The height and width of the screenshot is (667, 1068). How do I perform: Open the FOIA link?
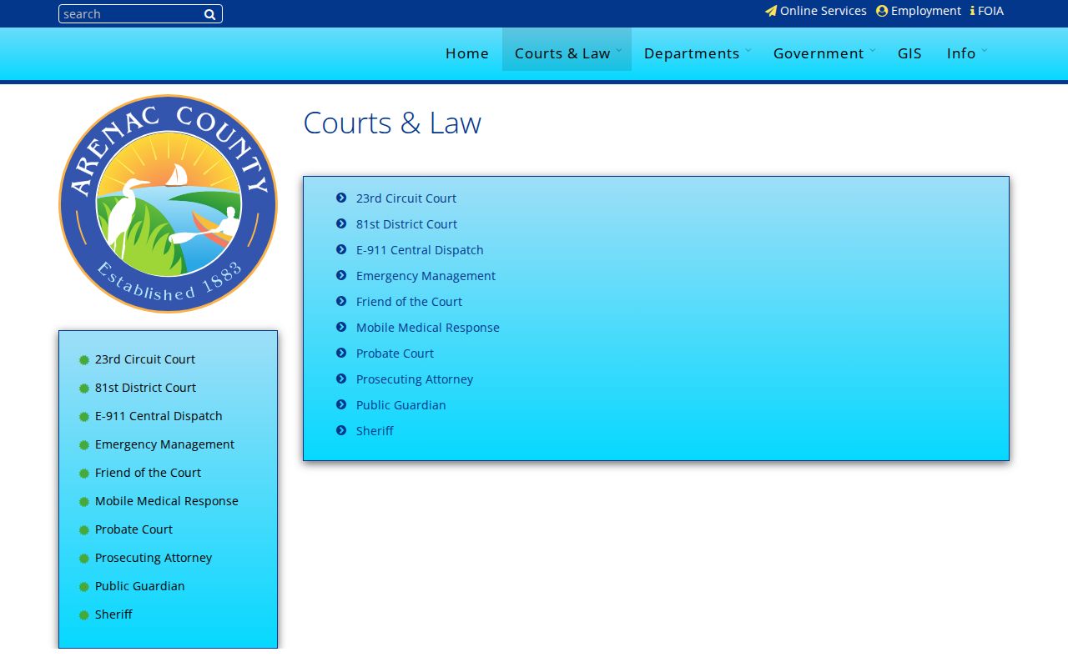[x=990, y=11]
